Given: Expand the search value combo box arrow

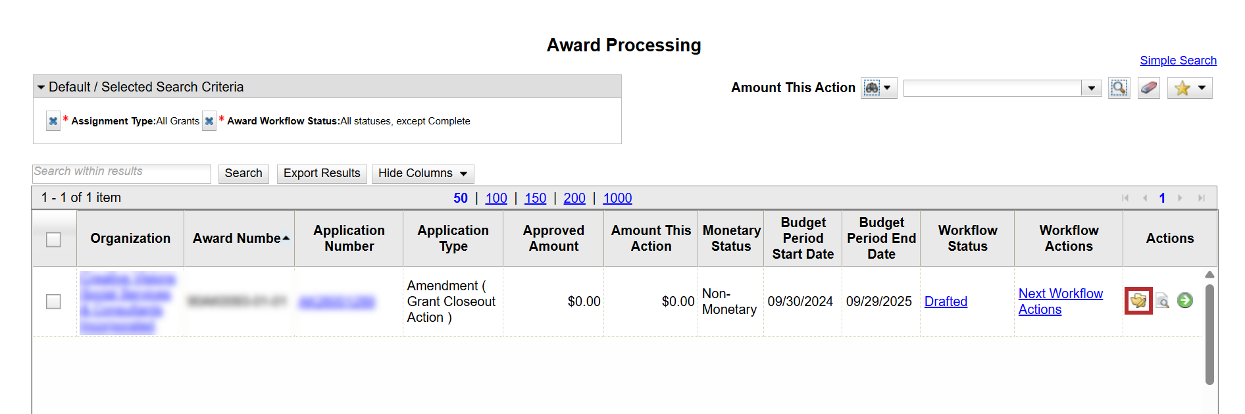Looking at the screenshot, I should [x=1092, y=88].
